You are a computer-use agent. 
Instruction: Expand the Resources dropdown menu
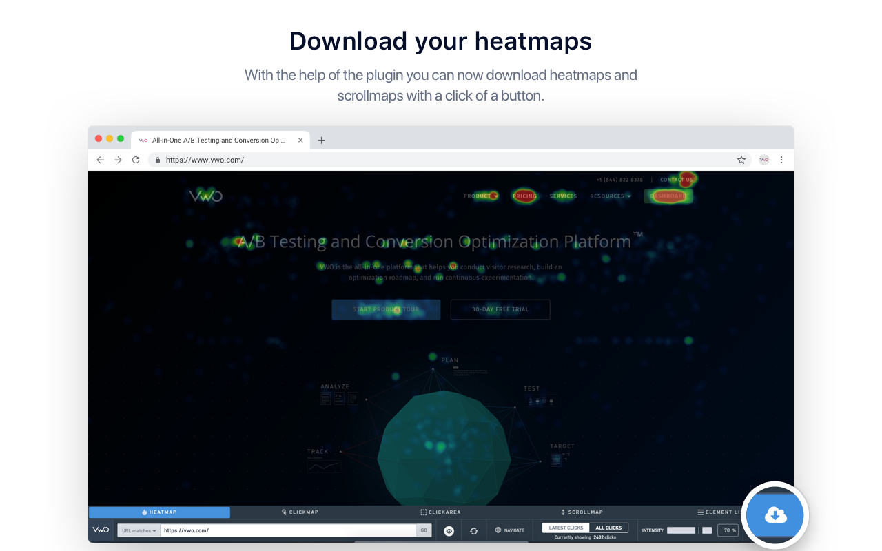click(x=611, y=196)
